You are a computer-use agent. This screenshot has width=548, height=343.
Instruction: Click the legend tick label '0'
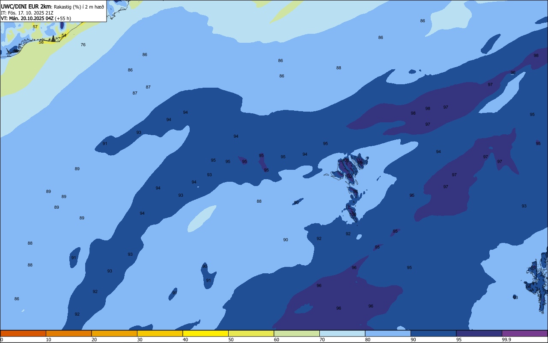pyautogui.click(x=2, y=340)
